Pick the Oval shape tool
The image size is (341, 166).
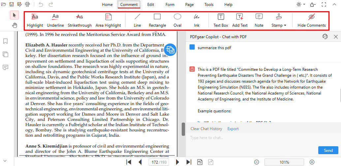point(177,20)
